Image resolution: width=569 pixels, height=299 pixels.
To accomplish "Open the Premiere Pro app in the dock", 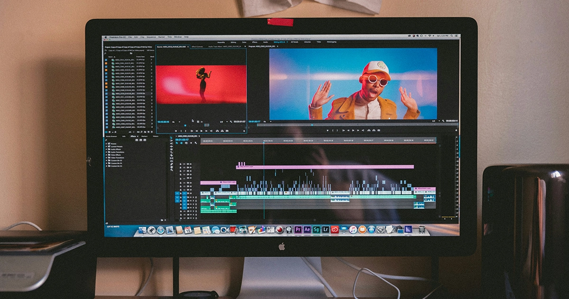I will pyautogui.click(x=298, y=230).
